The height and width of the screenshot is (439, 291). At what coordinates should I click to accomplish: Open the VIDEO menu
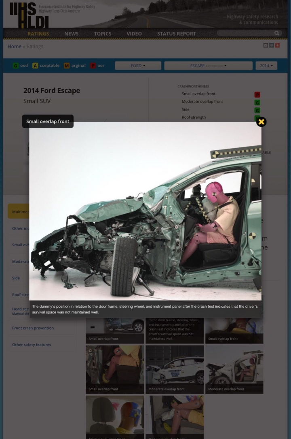(134, 34)
